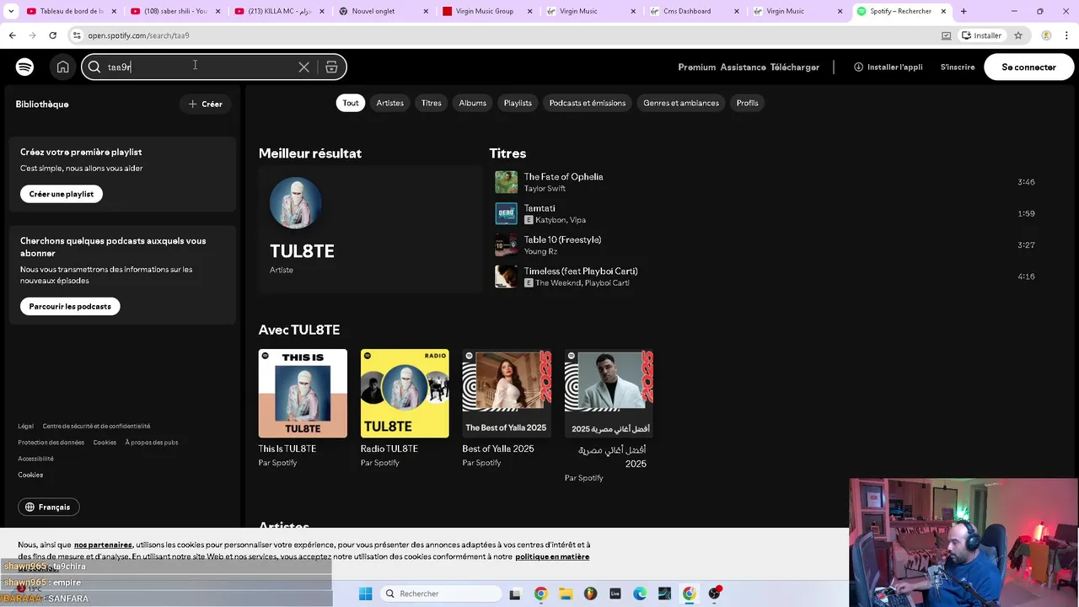
Task: Click the magnifier icon in Spotify search box
Action: pyautogui.click(x=94, y=67)
